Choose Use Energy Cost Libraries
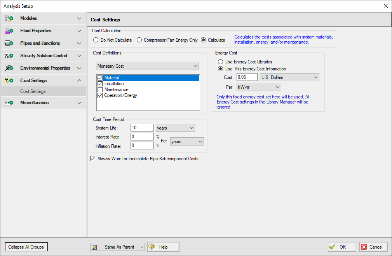 coord(221,62)
